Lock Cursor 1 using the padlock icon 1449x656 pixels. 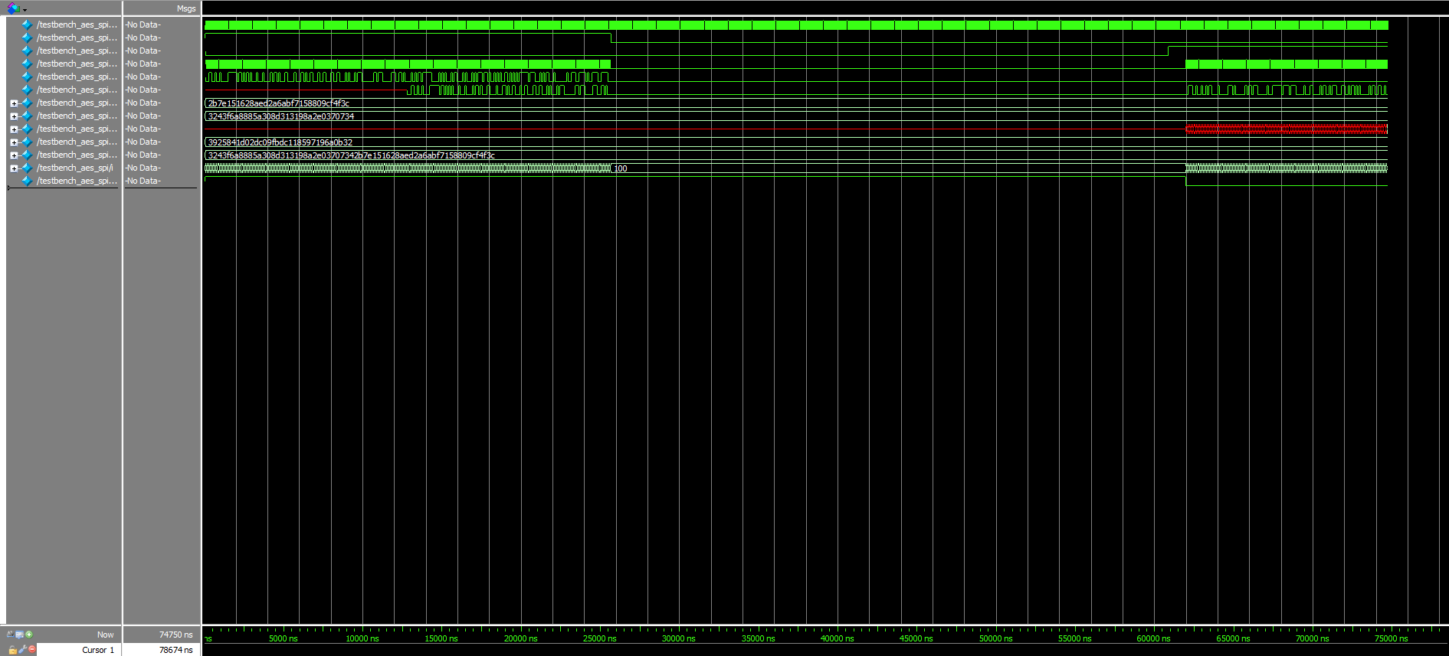(12, 650)
